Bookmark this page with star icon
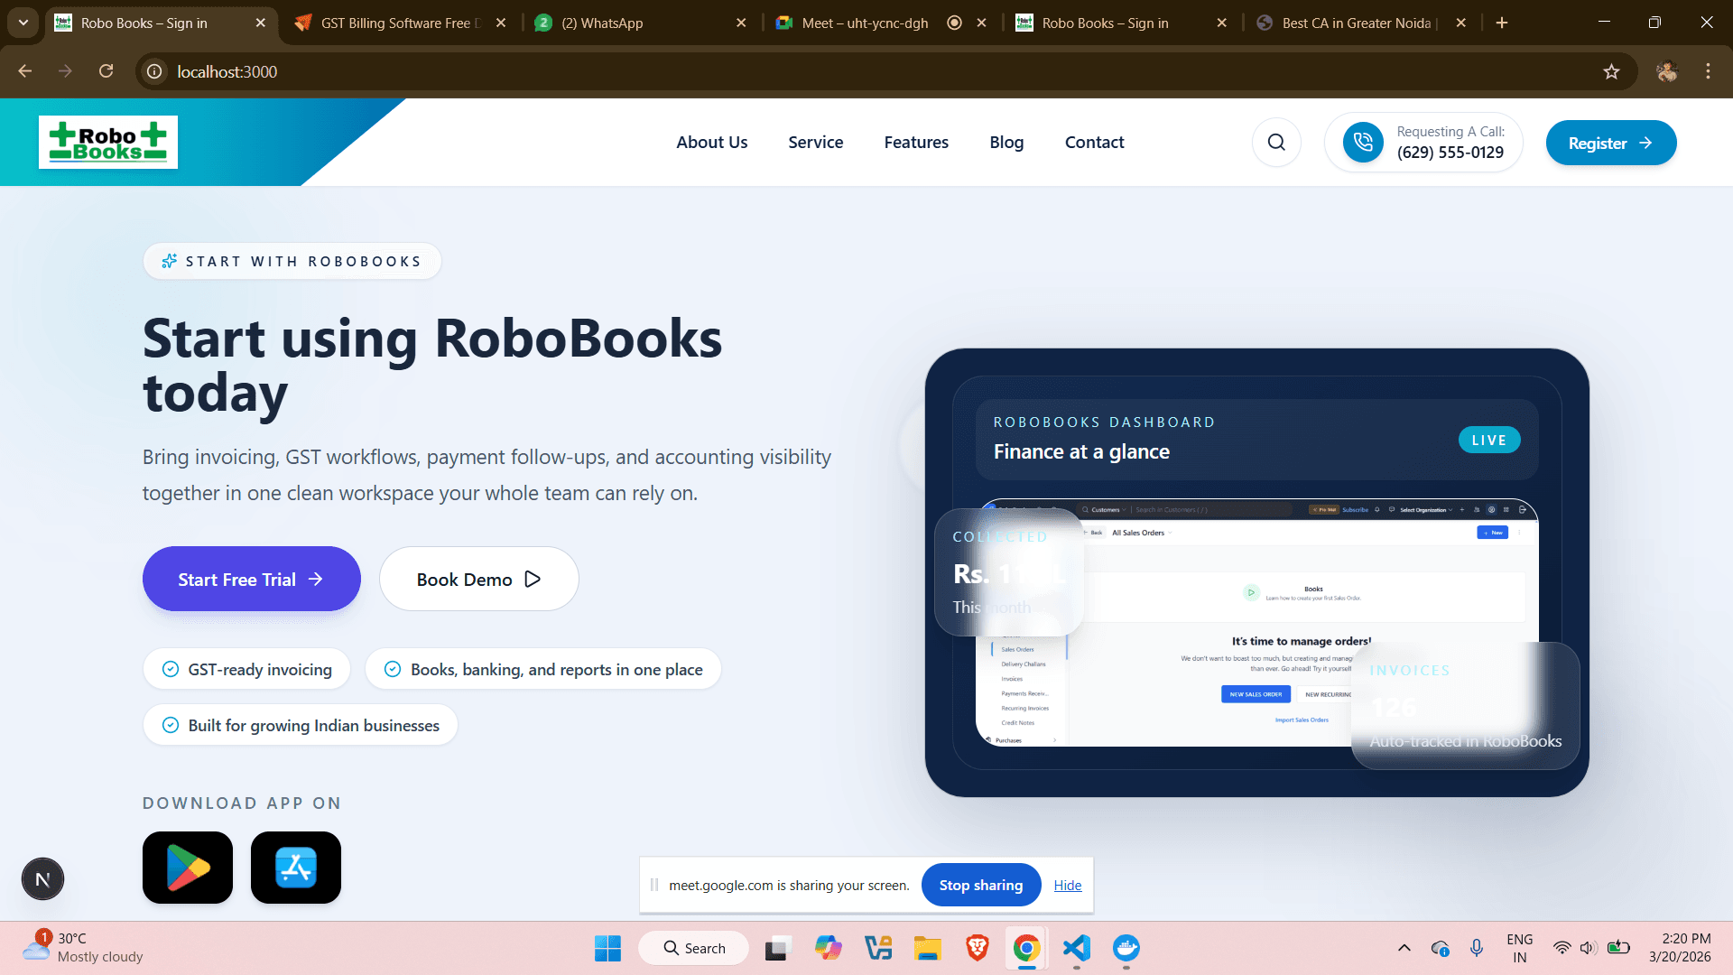Viewport: 1733px width, 975px height. click(x=1611, y=71)
